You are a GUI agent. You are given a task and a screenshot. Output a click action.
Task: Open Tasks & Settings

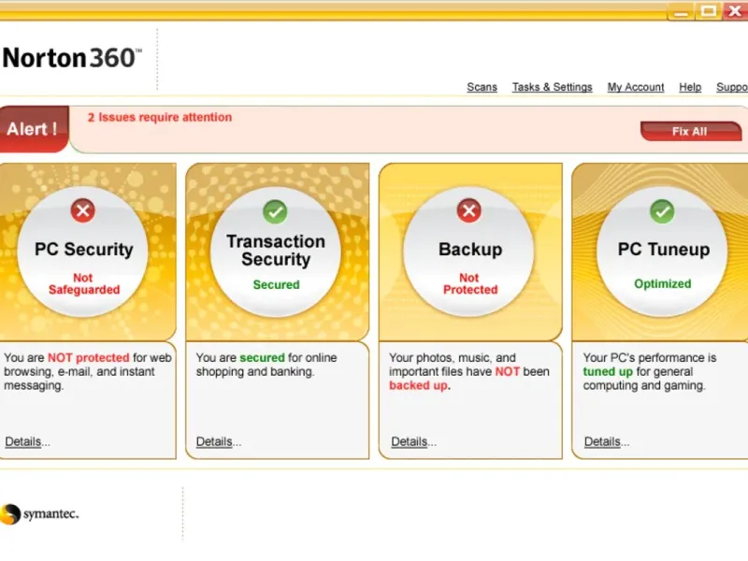[x=552, y=87]
